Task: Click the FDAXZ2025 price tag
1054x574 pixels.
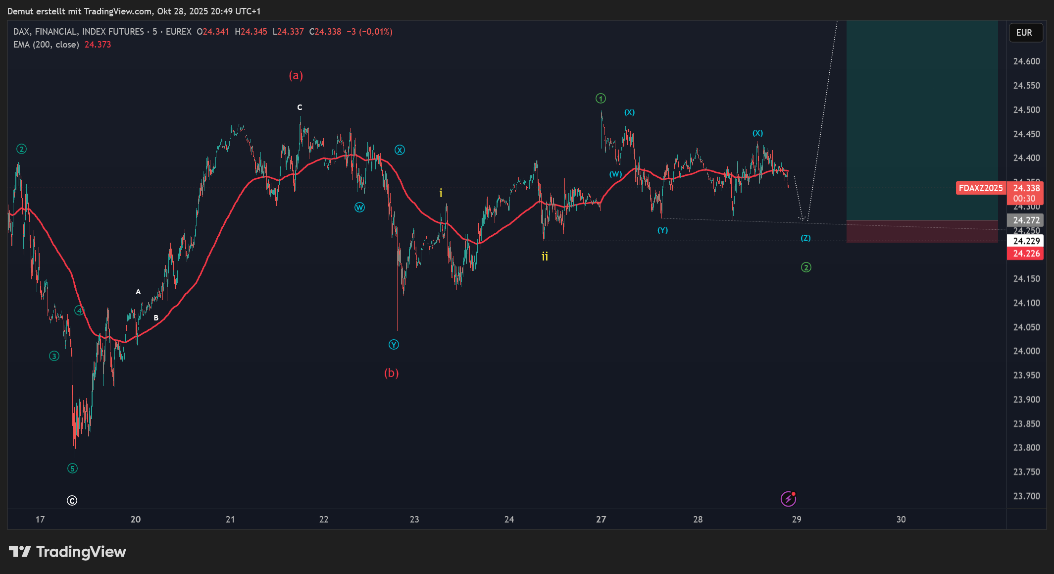Action: [x=980, y=188]
